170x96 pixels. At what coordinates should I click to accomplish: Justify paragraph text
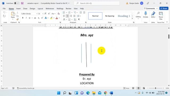74,16
